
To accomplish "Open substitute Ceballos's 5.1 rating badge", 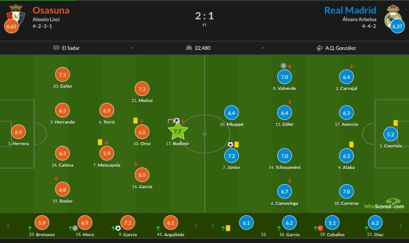I will click(332, 223).
